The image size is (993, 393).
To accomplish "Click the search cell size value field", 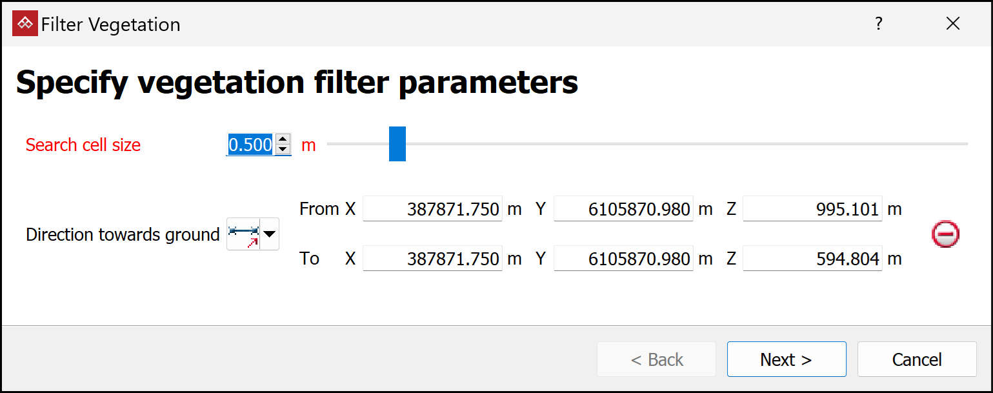I will coord(250,145).
